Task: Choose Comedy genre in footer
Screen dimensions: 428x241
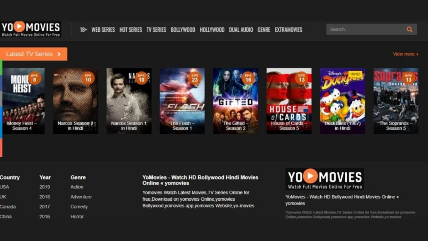Action: tap(79, 207)
